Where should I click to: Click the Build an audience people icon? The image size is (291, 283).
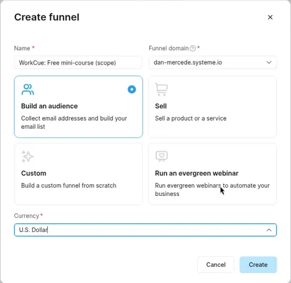[27, 90]
